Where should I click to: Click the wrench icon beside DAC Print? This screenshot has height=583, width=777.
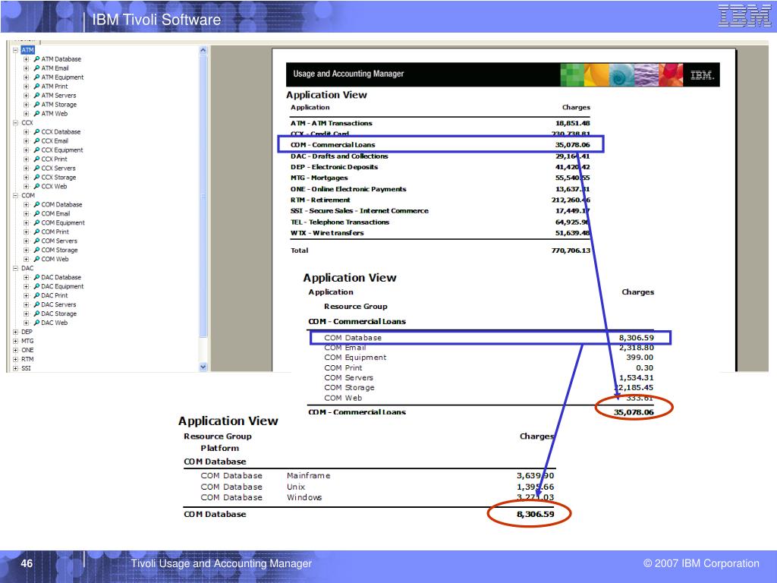(x=36, y=295)
